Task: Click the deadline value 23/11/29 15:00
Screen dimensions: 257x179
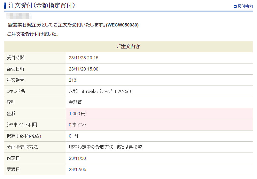Action: tap(83, 69)
